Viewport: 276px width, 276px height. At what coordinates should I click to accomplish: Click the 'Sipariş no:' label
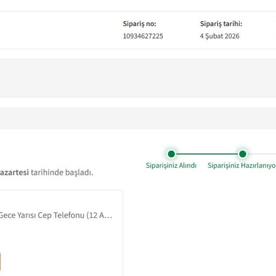click(x=139, y=24)
